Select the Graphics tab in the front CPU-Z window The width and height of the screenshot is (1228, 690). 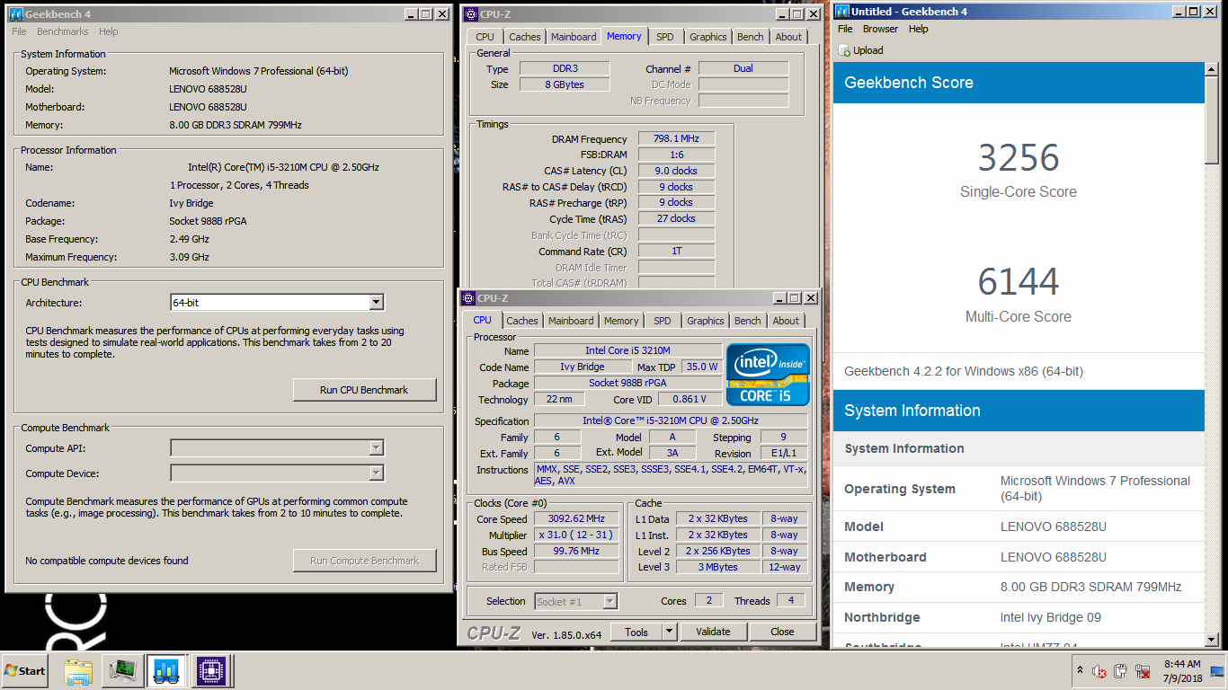[x=706, y=321]
